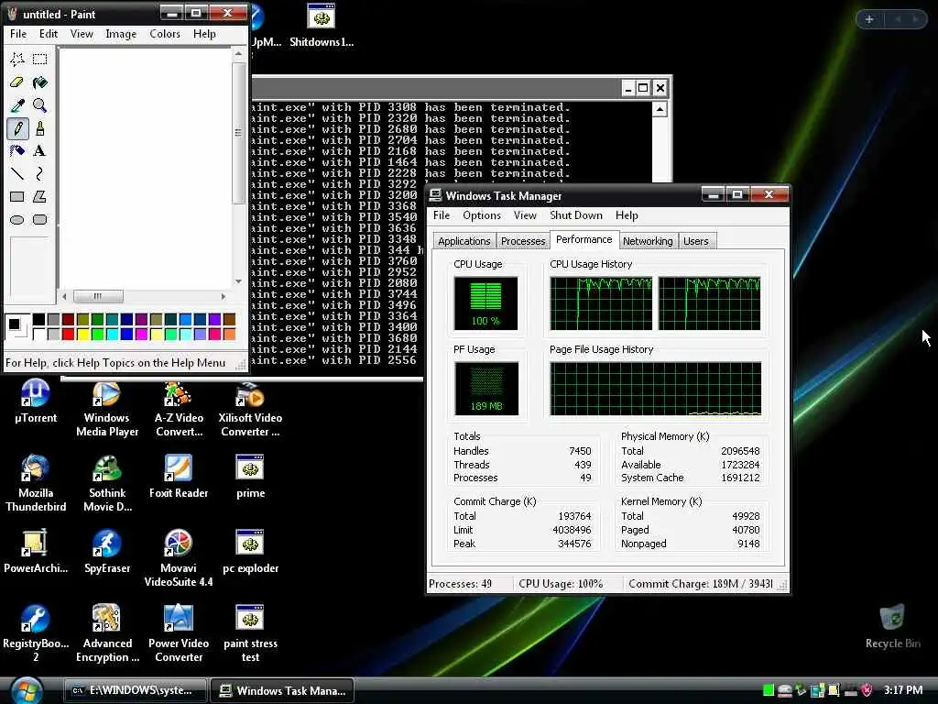Click the Windows Start button
Viewport: 938px width, 704px height.
[x=27, y=691]
